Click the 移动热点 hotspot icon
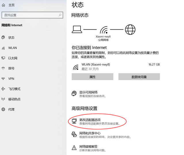The image size is (184, 155). pos(3,99)
